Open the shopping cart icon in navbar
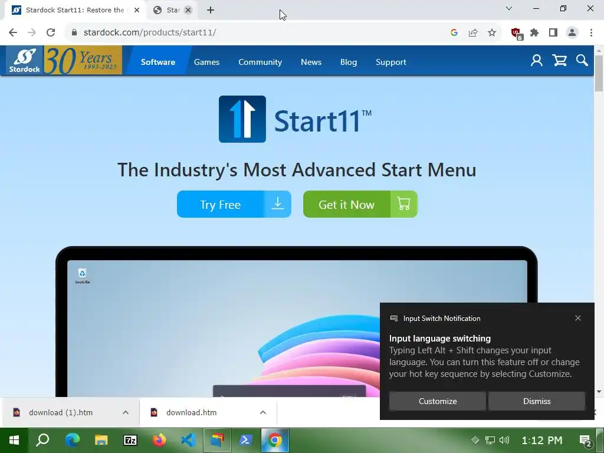The height and width of the screenshot is (453, 604). pyautogui.click(x=559, y=61)
